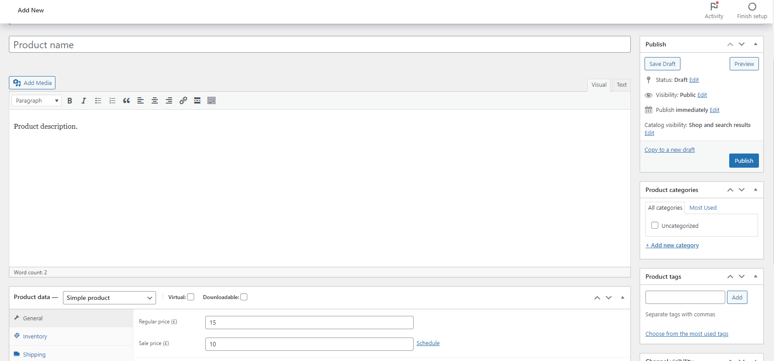Image resolution: width=774 pixels, height=361 pixels.
Task: Enable the Virtual product checkbox
Action: click(191, 297)
